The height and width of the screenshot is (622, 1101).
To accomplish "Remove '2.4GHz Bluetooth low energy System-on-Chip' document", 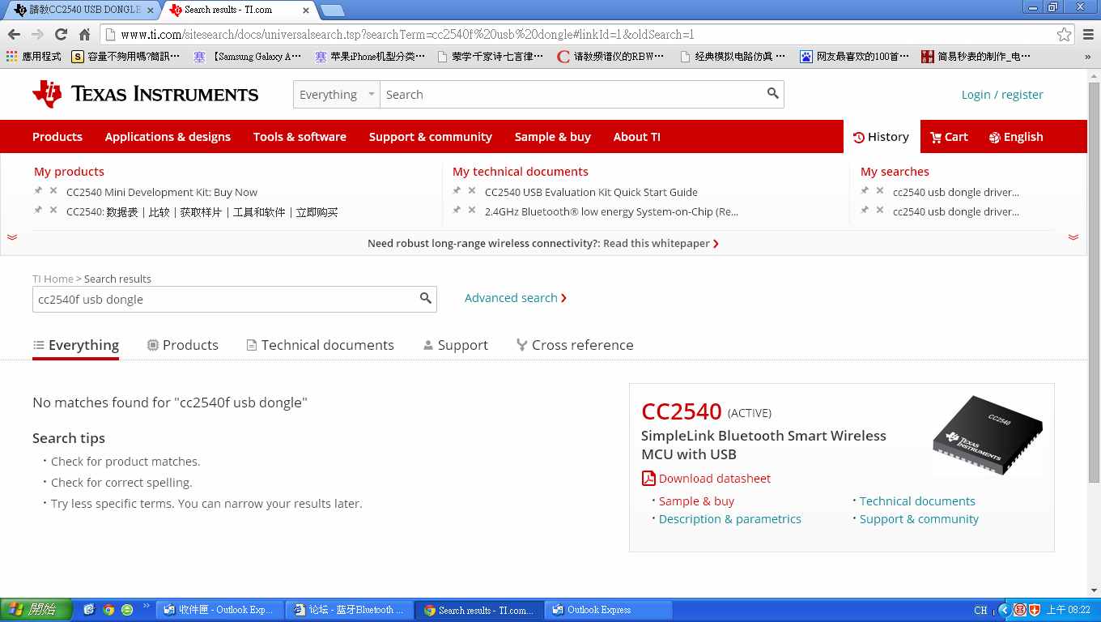I will point(472,211).
